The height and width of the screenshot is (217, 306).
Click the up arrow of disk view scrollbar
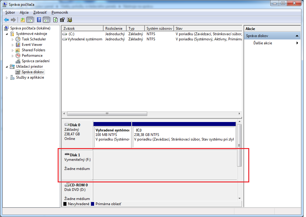(x=240, y=121)
